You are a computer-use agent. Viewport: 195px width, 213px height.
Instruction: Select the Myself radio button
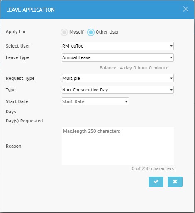pyautogui.click(x=64, y=32)
